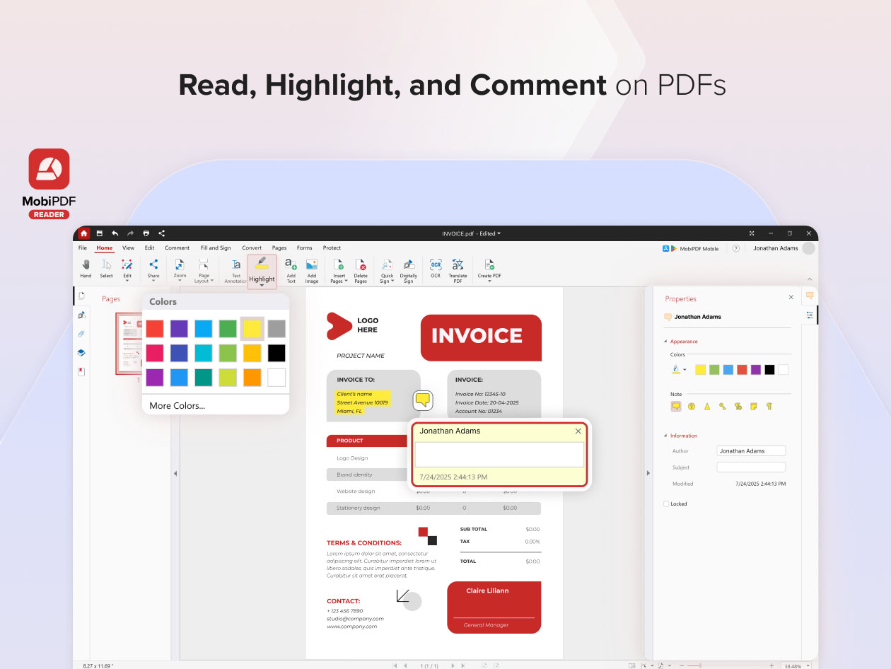Click the Subject input field
This screenshot has width=891, height=669.
751,467
